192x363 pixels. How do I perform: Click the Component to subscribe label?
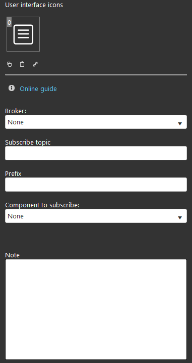point(42,205)
